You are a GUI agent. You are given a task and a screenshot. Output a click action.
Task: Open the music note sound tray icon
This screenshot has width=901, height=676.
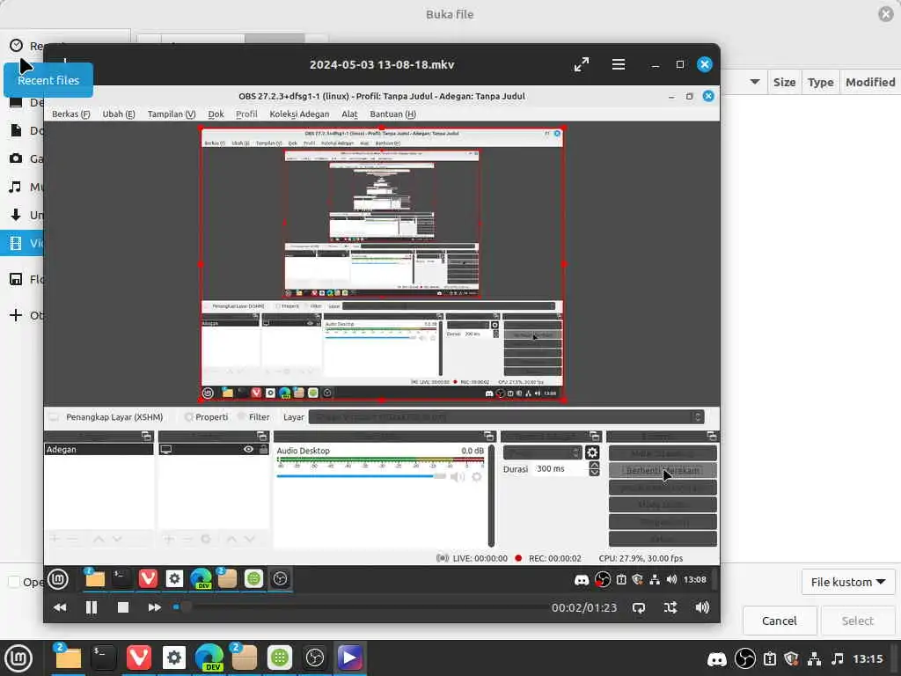[838, 658]
